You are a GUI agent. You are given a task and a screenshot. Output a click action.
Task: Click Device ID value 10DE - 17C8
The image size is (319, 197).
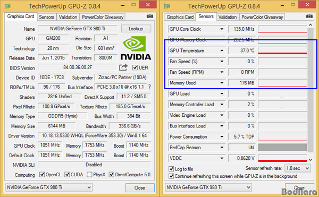pyautogui.click(x=52, y=78)
